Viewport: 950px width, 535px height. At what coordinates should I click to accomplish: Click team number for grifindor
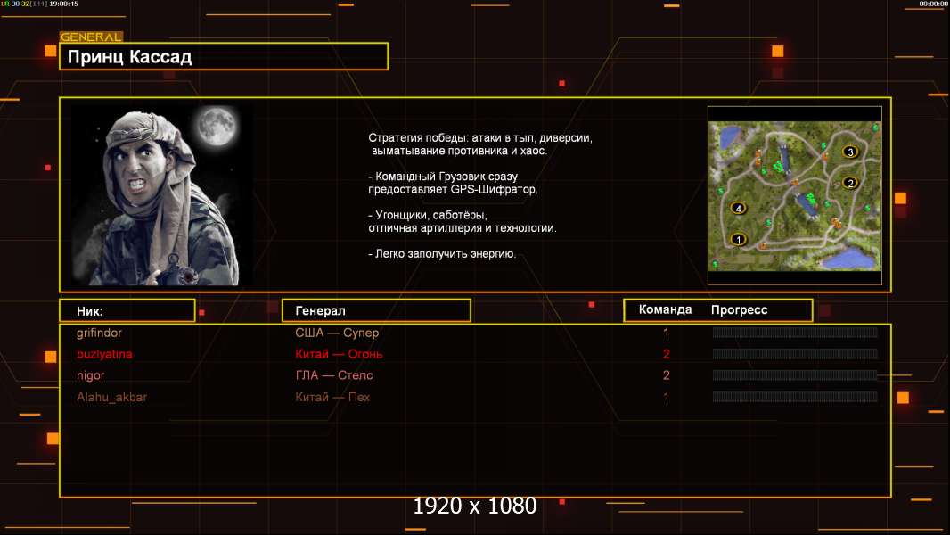point(666,333)
